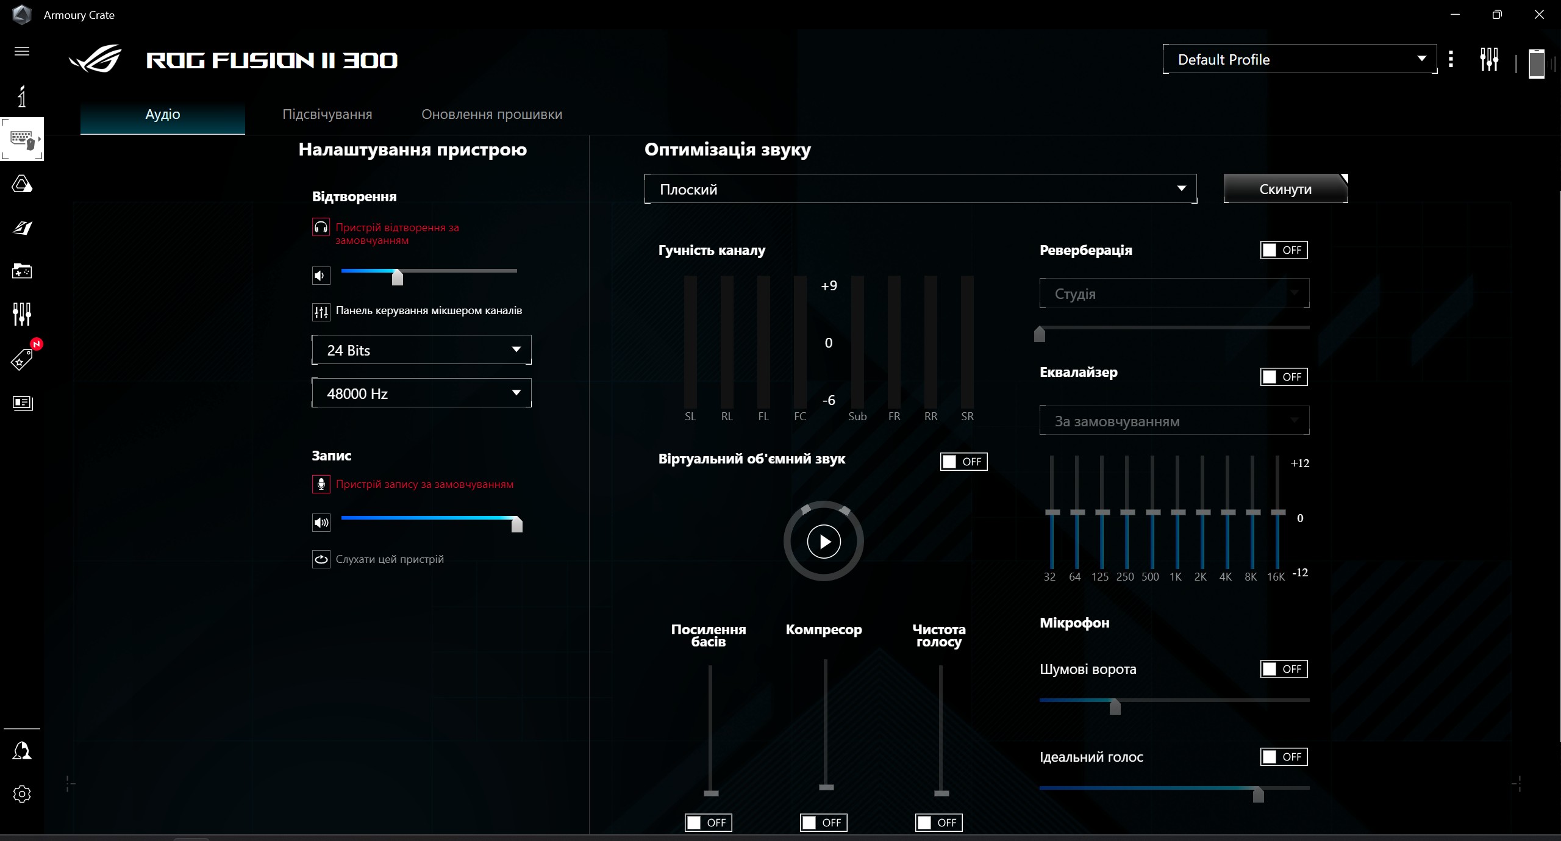The width and height of the screenshot is (1561, 841).
Task: Click Пристрій відтворення за замовчуванням link
Action: coord(397,234)
